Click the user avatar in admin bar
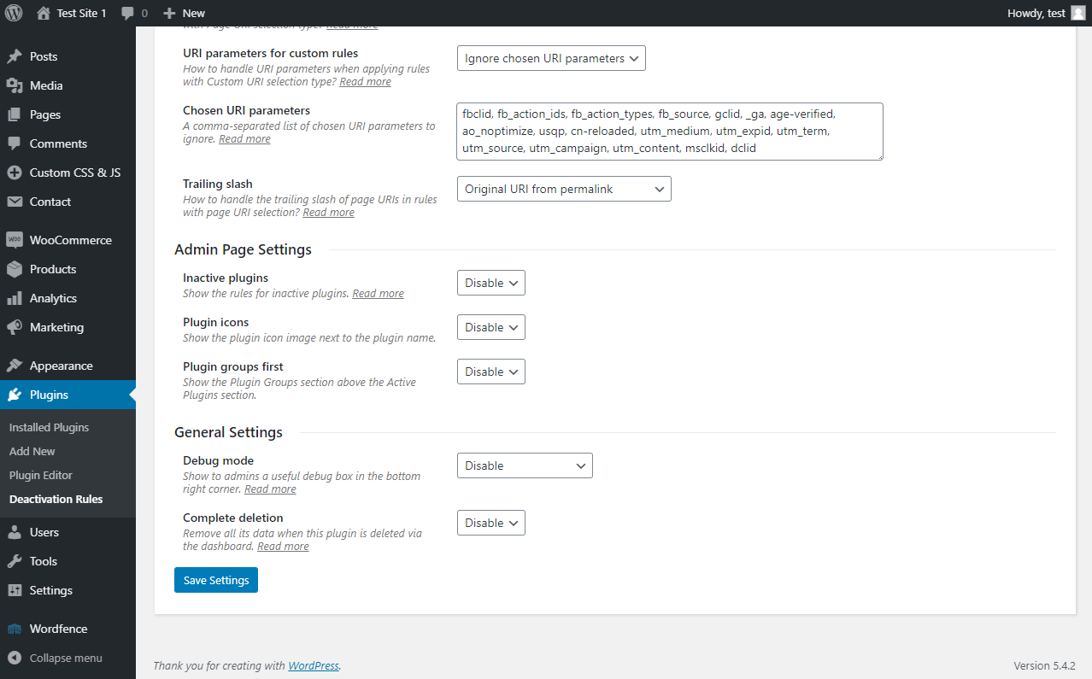This screenshot has width=1092, height=679. (1078, 13)
